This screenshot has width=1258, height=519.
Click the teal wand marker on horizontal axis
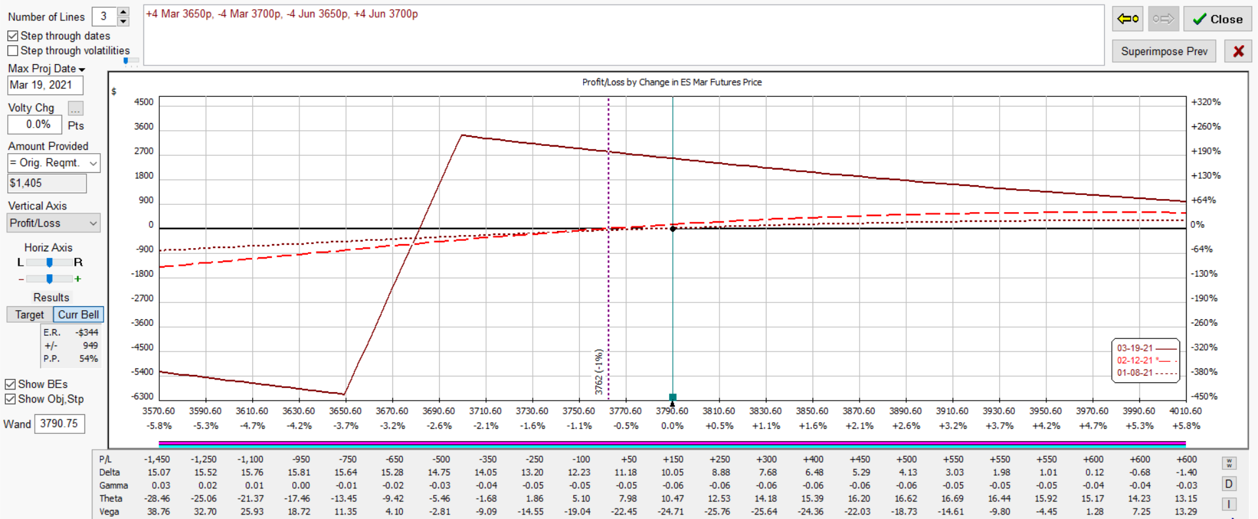672,397
